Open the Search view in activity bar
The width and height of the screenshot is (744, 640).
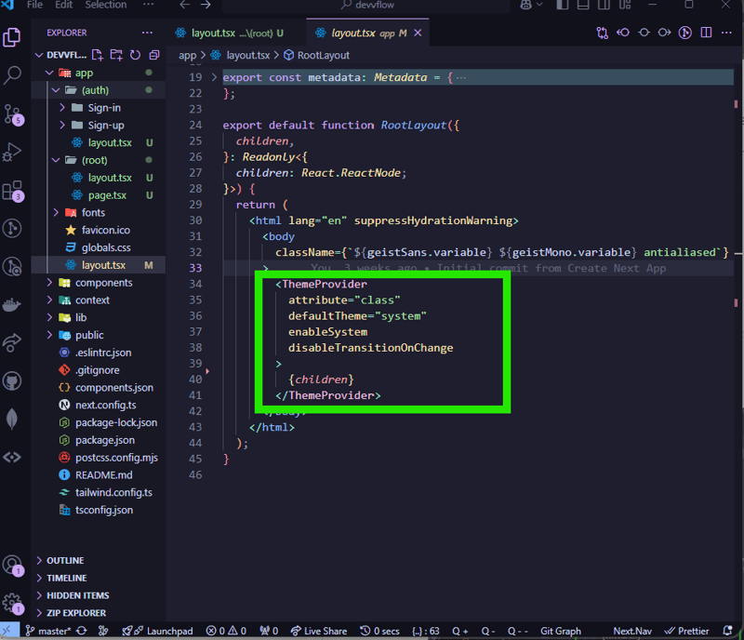click(13, 75)
